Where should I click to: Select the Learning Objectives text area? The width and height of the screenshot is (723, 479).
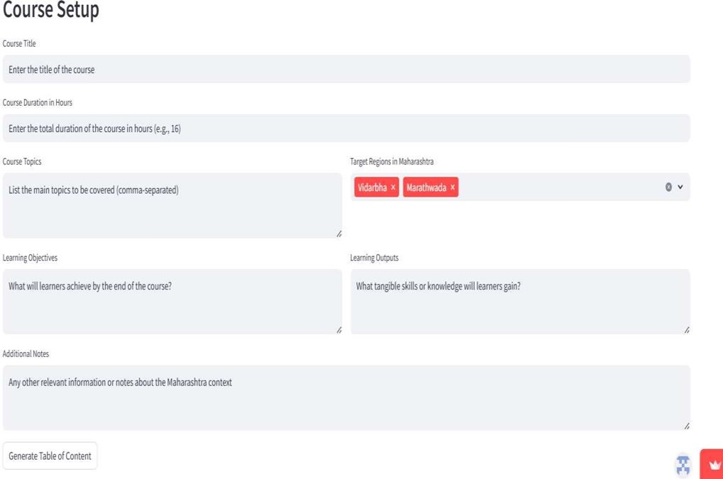(172, 302)
